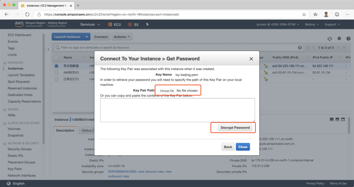Viewport: 354px width, 187px height.
Task: Close dialog with the X icon
Action: click(251, 59)
